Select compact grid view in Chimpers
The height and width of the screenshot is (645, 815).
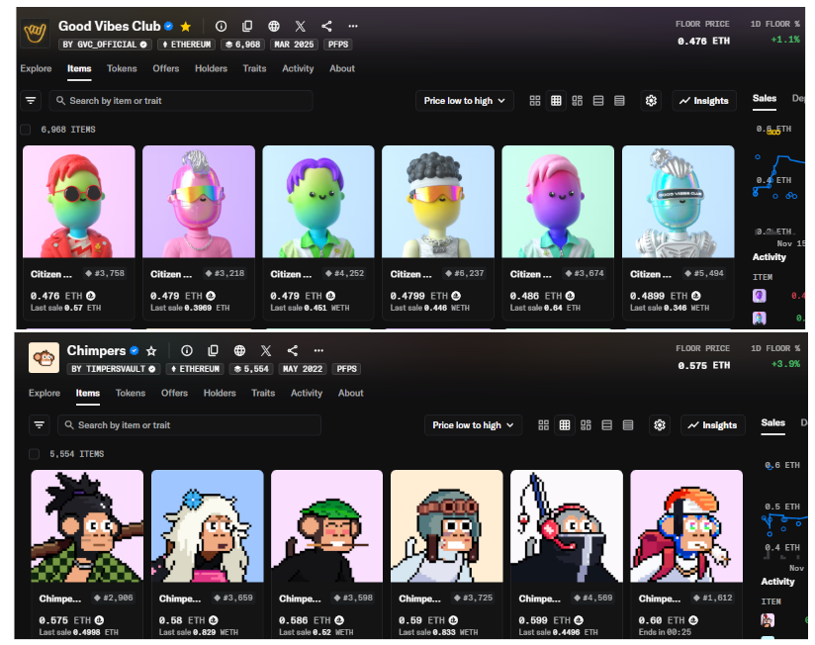point(565,425)
